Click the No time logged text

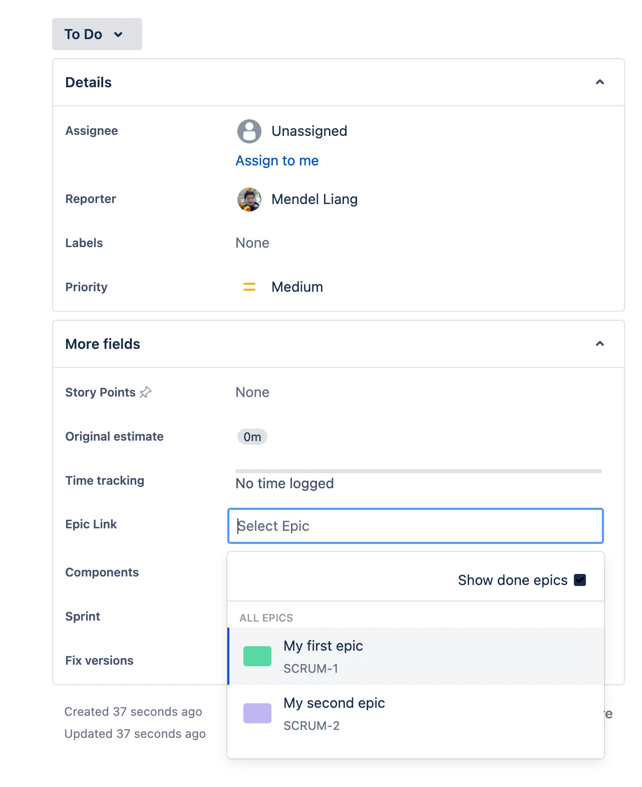(x=284, y=484)
